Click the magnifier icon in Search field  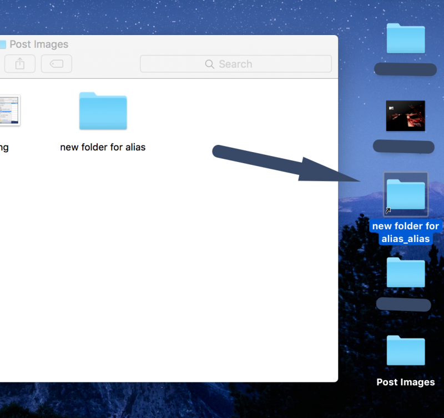210,64
